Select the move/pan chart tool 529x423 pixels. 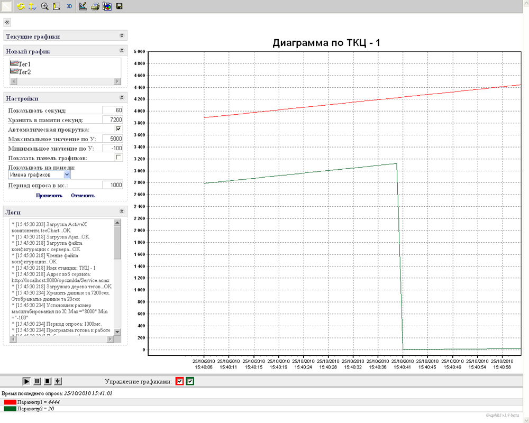click(32, 6)
